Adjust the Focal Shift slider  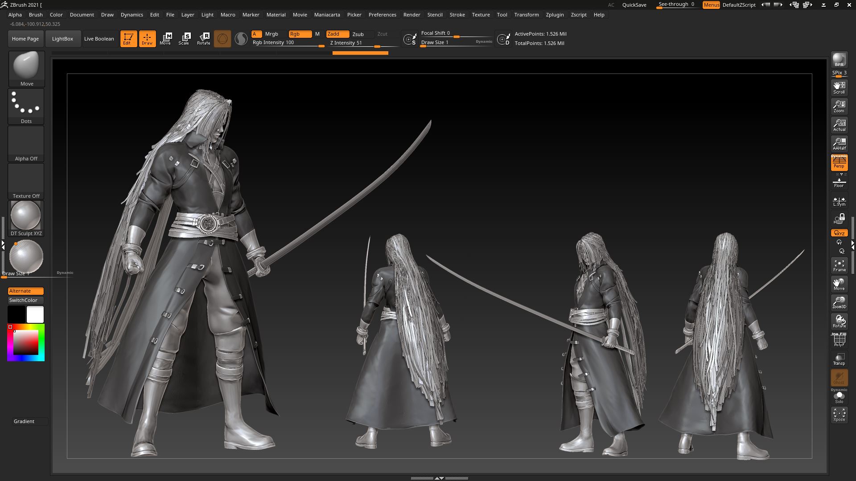click(456, 33)
